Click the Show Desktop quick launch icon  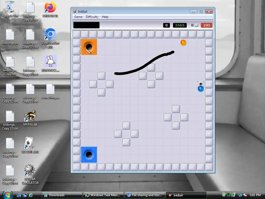(x=19, y=195)
